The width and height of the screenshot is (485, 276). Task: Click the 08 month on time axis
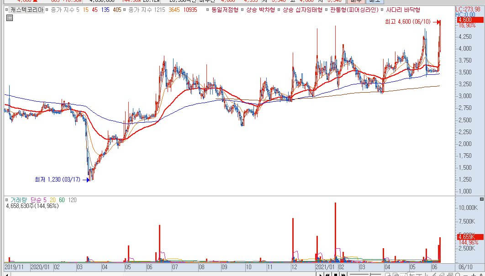tap(201, 267)
